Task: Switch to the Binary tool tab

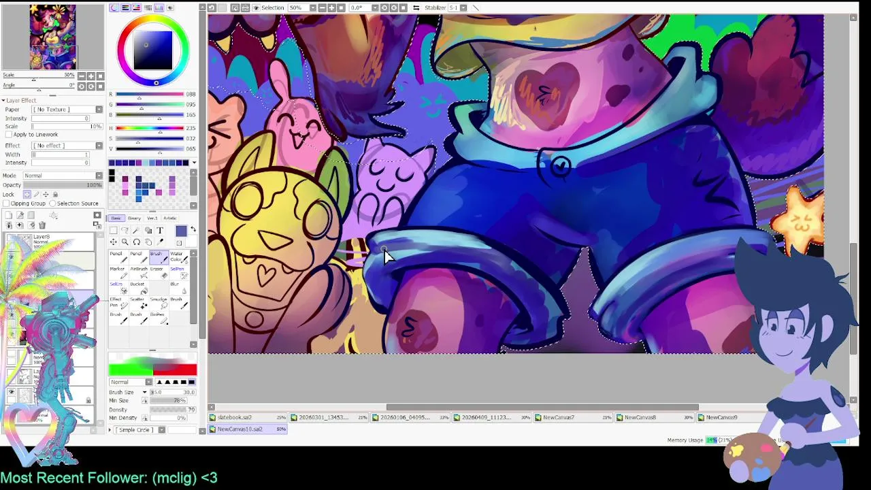Action: point(134,218)
